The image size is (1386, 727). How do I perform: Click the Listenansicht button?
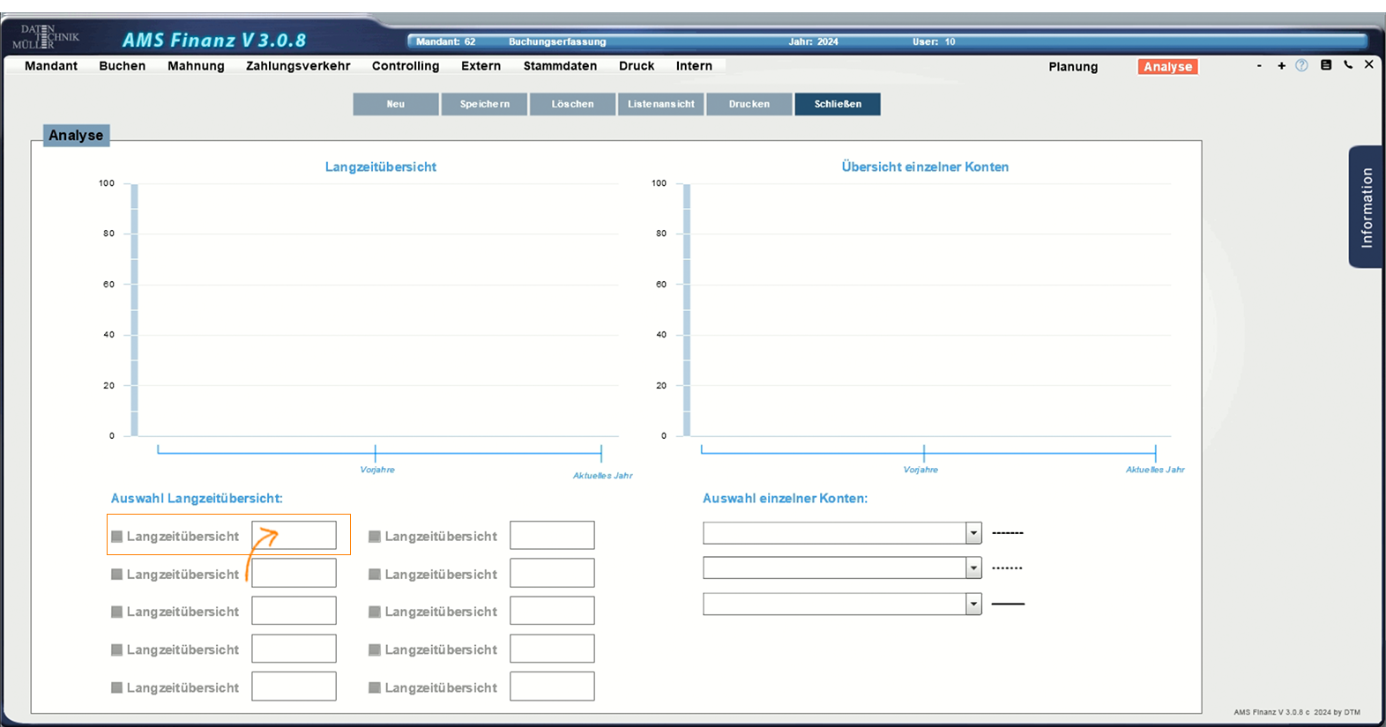[660, 104]
